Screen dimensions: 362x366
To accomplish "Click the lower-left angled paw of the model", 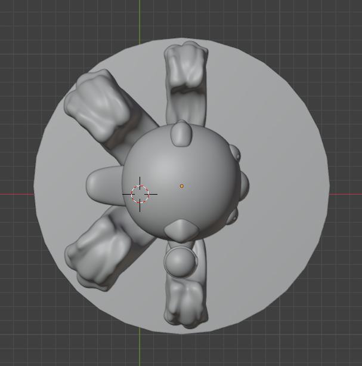I will pyautogui.click(x=99, y=253).
